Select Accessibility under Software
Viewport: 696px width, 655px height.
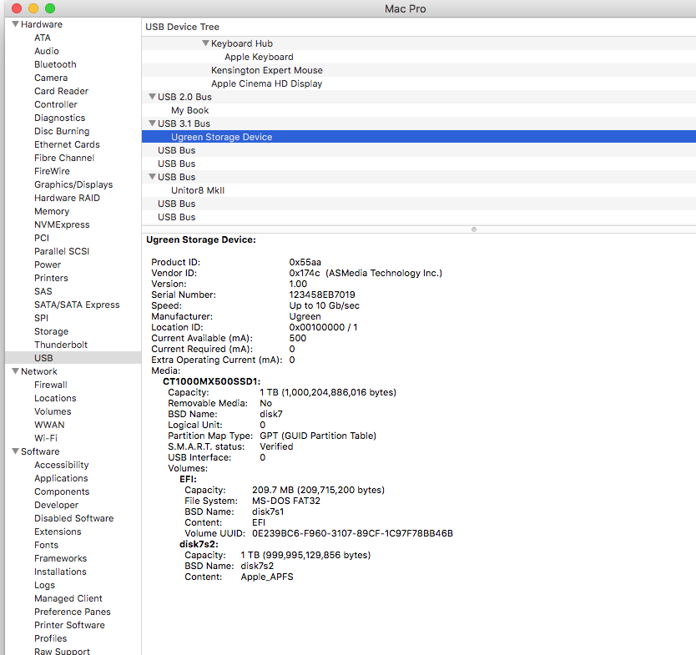[x=62, y=465]
